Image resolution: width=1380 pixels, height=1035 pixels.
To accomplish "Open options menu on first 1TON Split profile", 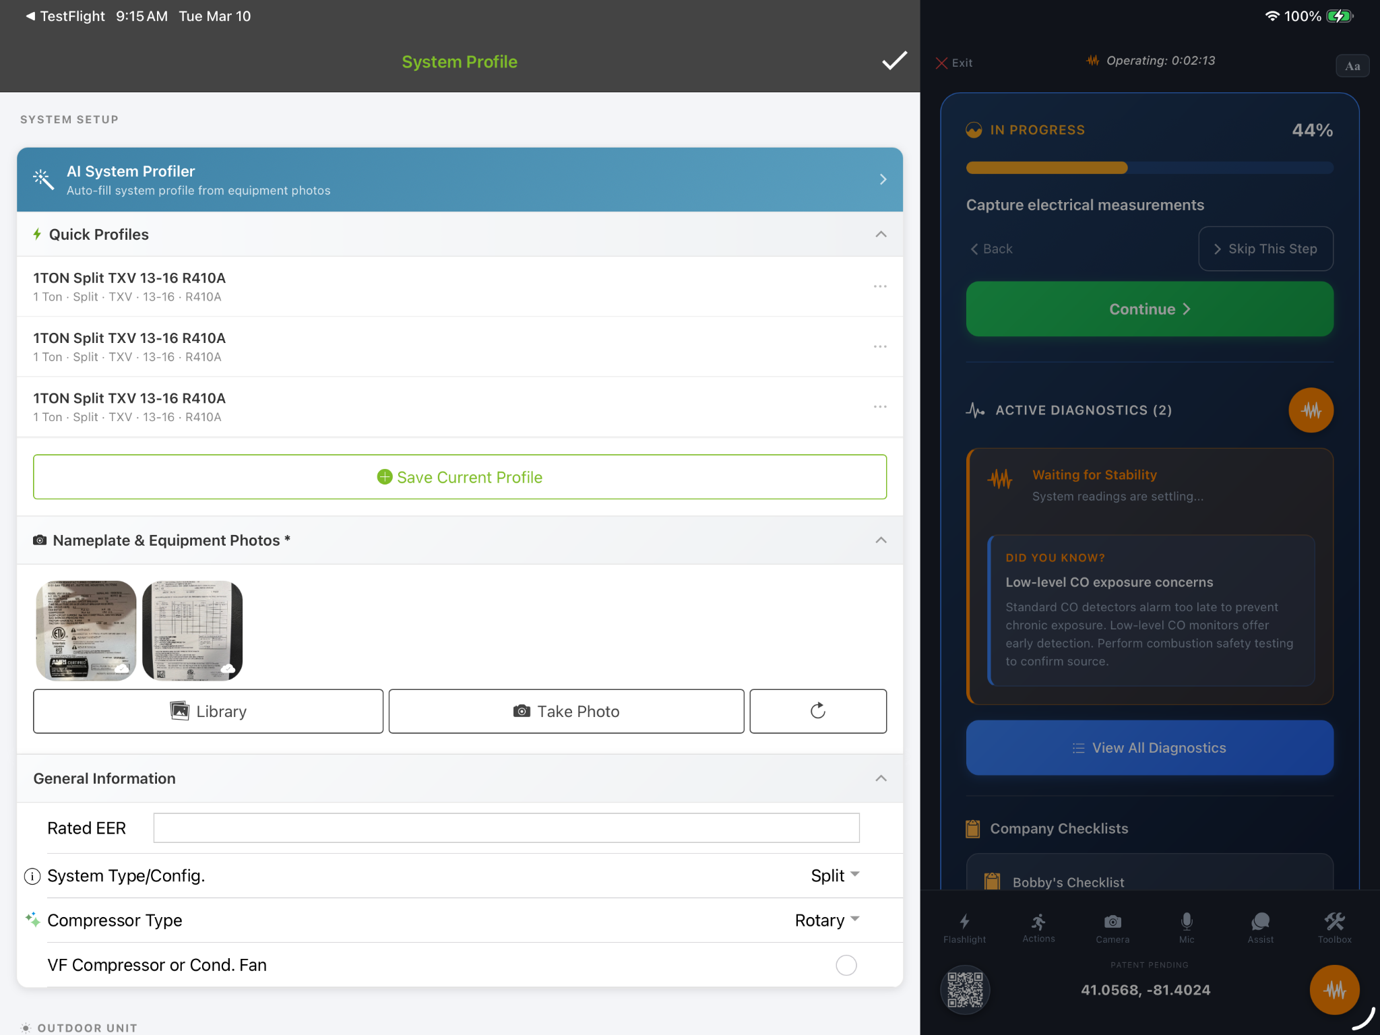I will pyautogui.click(x=880, y=286).
